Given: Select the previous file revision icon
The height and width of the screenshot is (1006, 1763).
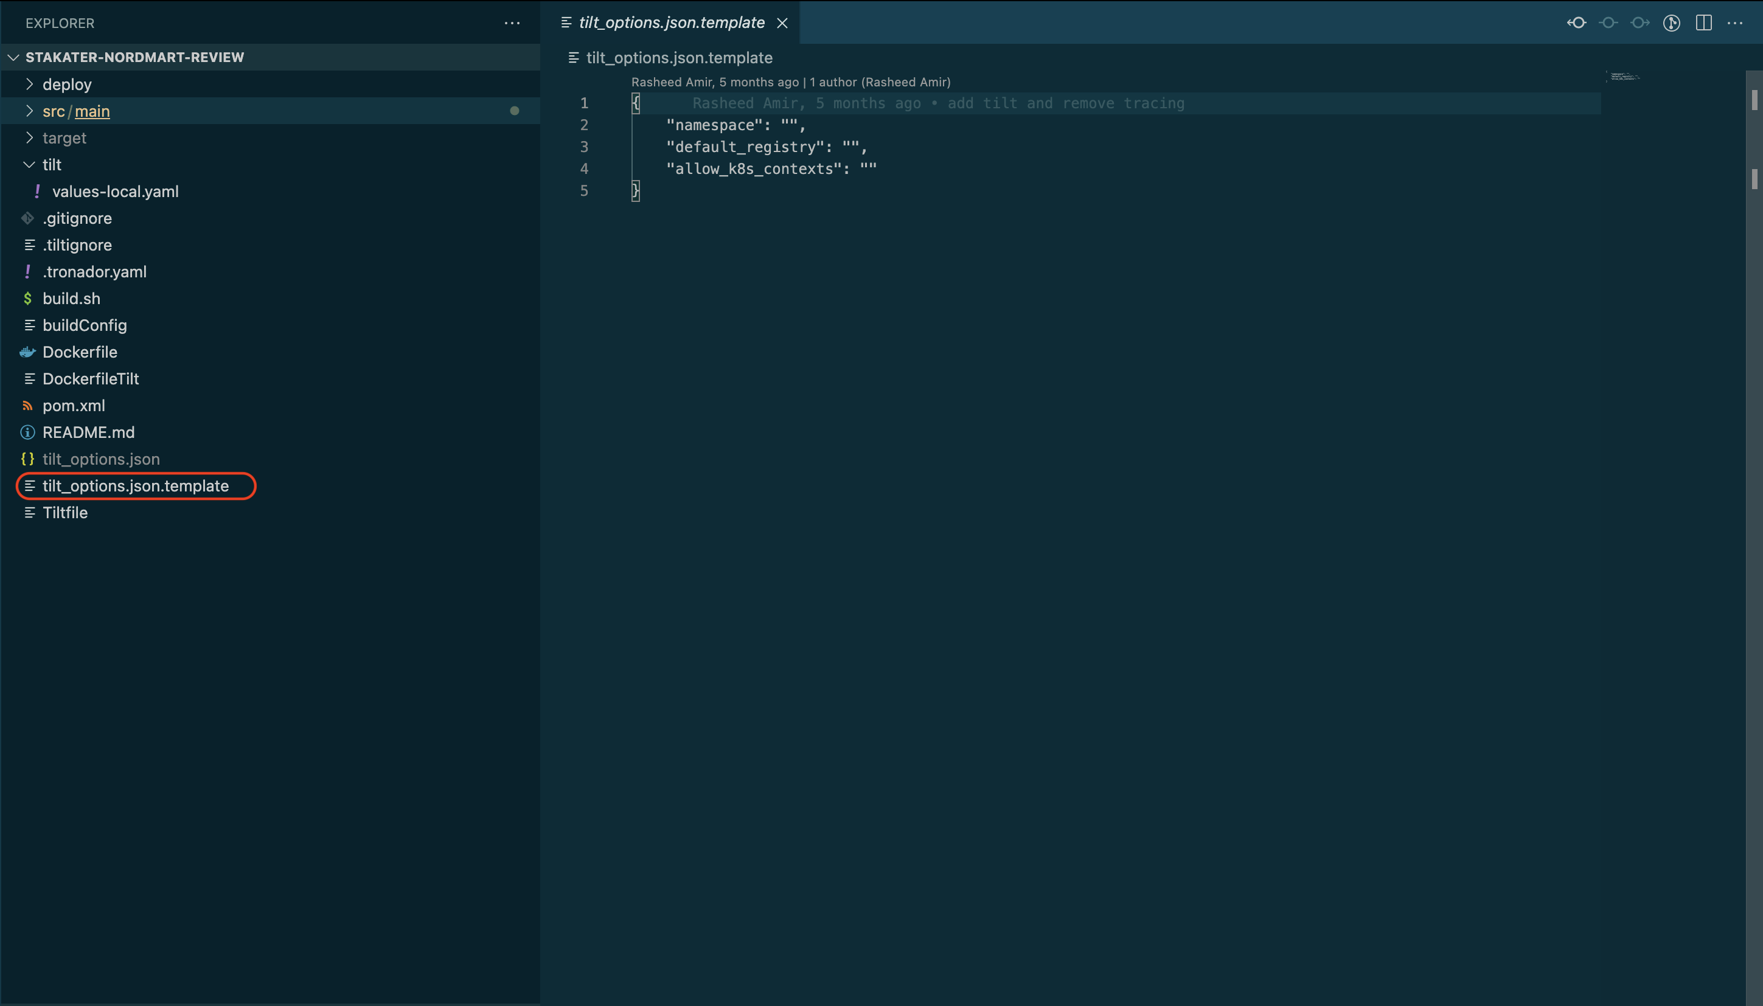Looking at the screenshot, I should (x=1578, y=22).
